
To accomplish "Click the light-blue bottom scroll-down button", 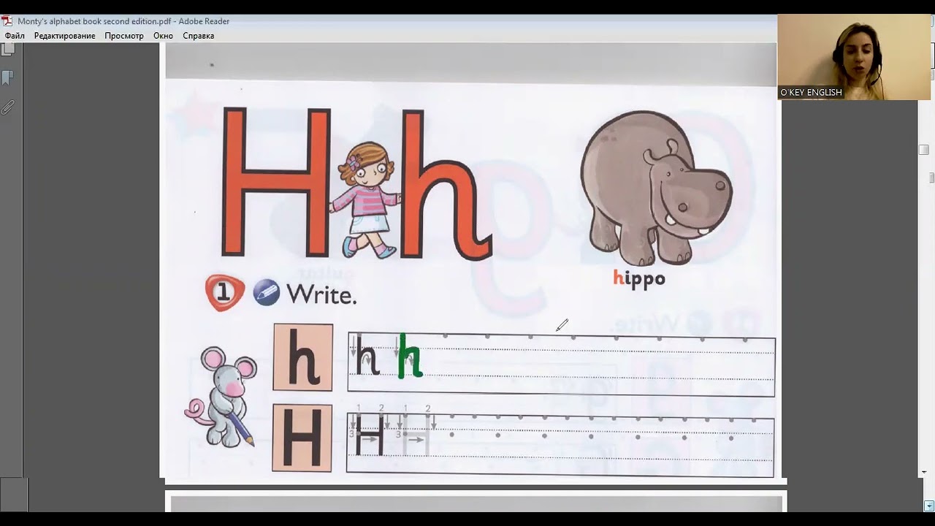I will [929, 506].
